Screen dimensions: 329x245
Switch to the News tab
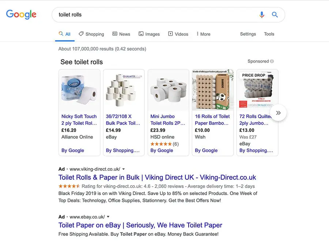click(x=121, y=34)
